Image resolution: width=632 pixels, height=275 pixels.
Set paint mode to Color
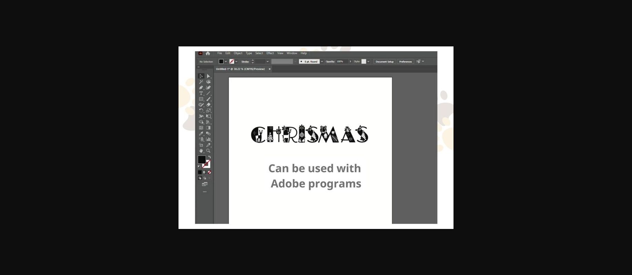200,172
